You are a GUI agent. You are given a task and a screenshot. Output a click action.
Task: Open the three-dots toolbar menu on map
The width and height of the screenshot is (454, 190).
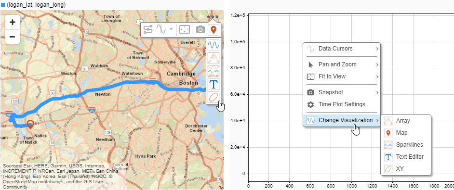[x=213, y=17]
